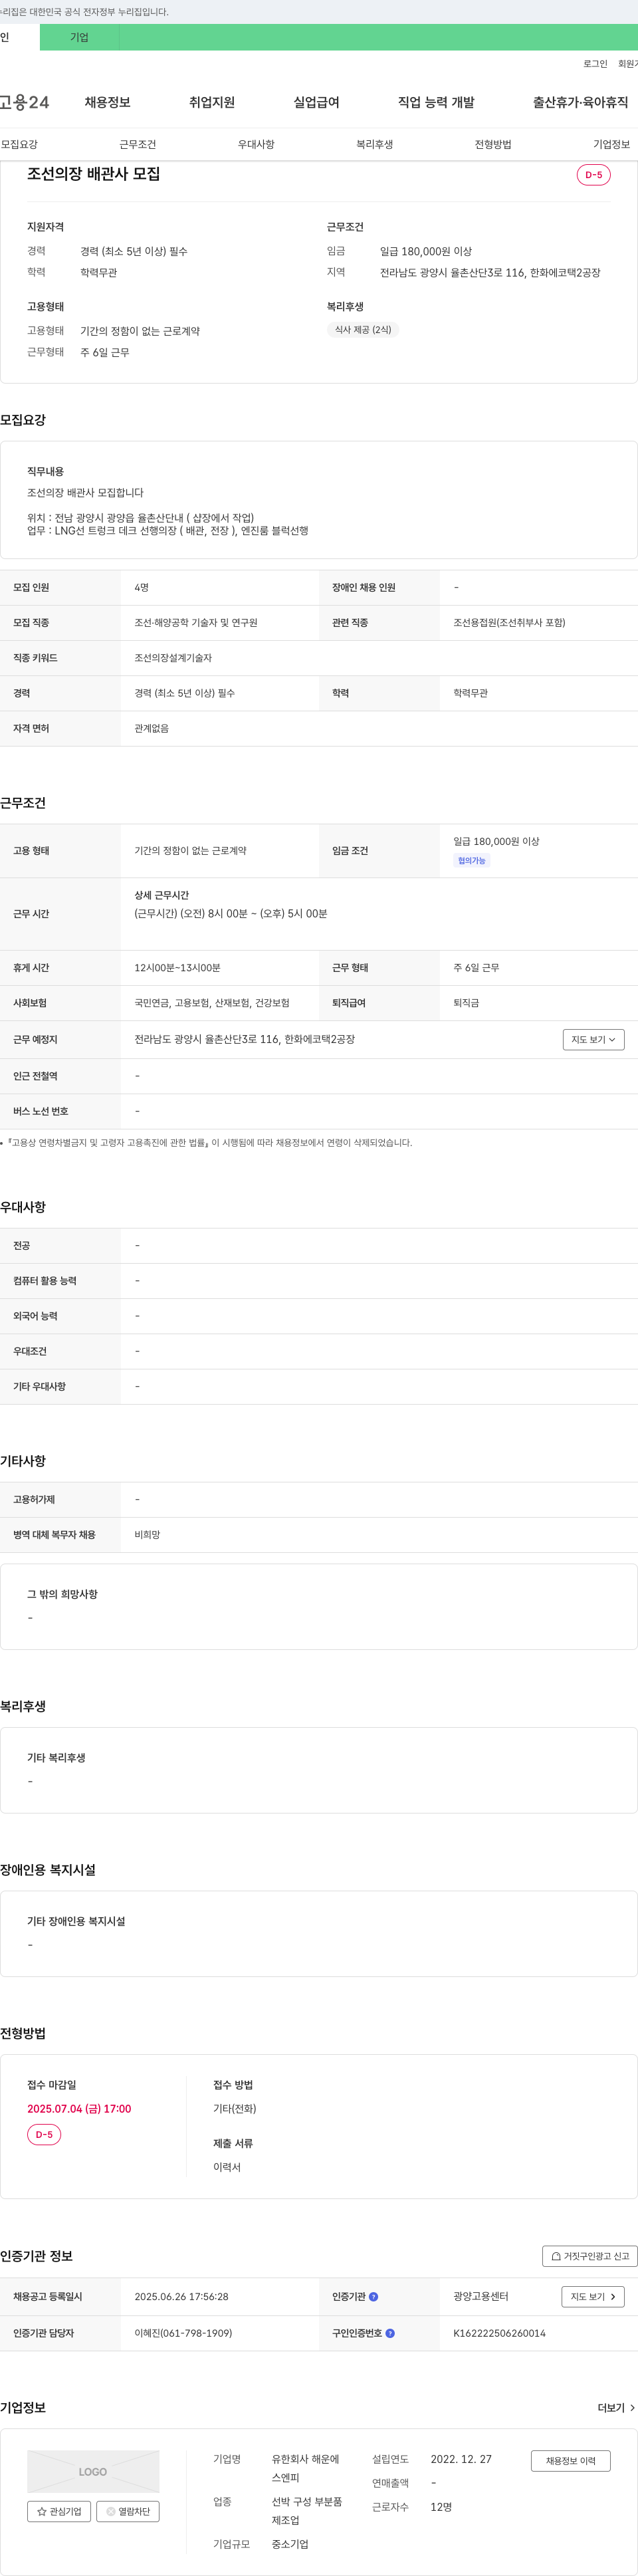638x2576 pixels.
Task: Open the 출산휴가·육아휴직 menu
Action: pyautogui.click(x=580, y=102)
